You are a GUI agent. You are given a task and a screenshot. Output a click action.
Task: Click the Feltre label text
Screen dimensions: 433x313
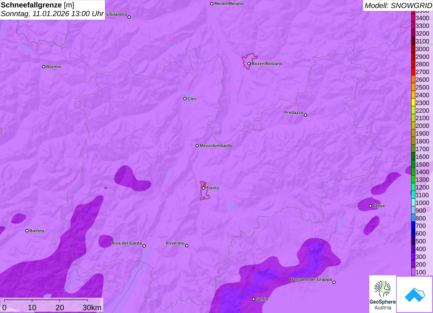tap(379, 206)
